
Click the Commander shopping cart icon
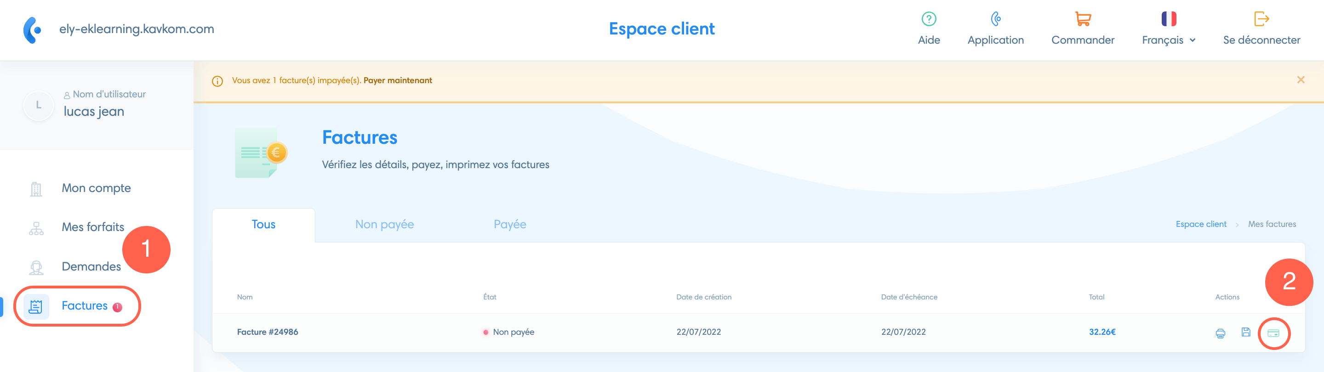tap(1083, 19)
